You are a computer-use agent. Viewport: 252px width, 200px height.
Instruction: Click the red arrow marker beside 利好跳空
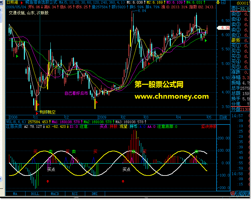pyautogui.click(x=37, y=113)
